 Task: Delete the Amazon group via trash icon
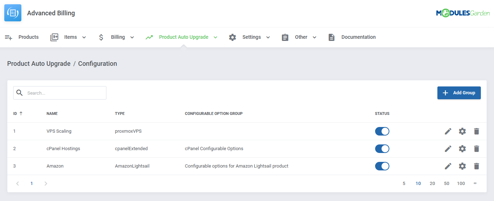477,166
